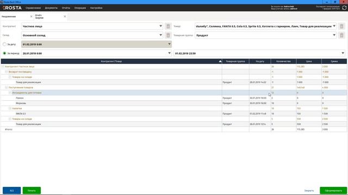This screenshot has width=348, height=195.
Task: Open the Товар multi-select dropdown
Action: [x=334, y=26]
